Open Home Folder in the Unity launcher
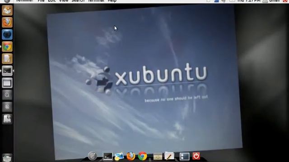 click(7, 10)
